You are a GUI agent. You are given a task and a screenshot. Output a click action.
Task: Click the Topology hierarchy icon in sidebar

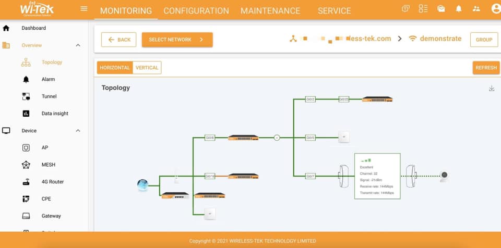(26, 62)
